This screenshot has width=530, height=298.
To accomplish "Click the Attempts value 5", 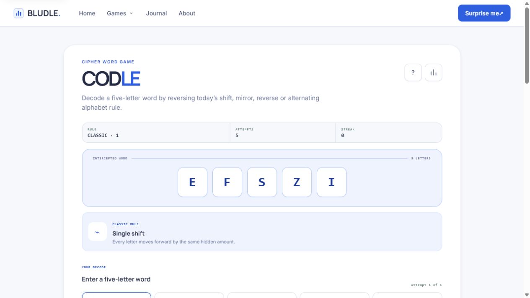I will 237,136.
